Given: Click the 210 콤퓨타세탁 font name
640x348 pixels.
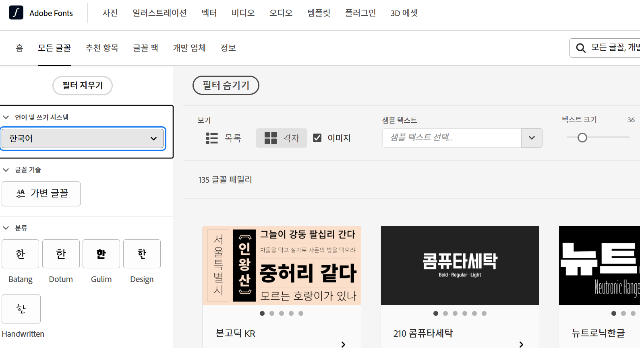Looking at the screenshot, I should [423, 334].
